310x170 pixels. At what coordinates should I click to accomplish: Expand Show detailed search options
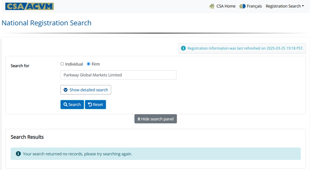tap(86, 90)
